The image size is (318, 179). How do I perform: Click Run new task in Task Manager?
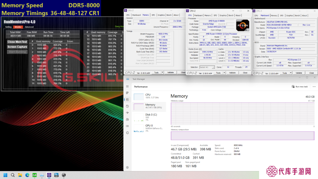(x=300, y=87)
